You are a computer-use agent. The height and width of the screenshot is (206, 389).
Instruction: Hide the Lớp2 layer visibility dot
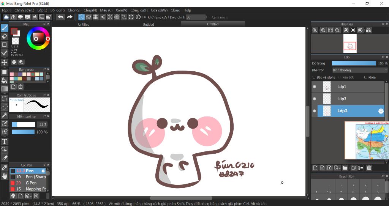click(315, 111)
